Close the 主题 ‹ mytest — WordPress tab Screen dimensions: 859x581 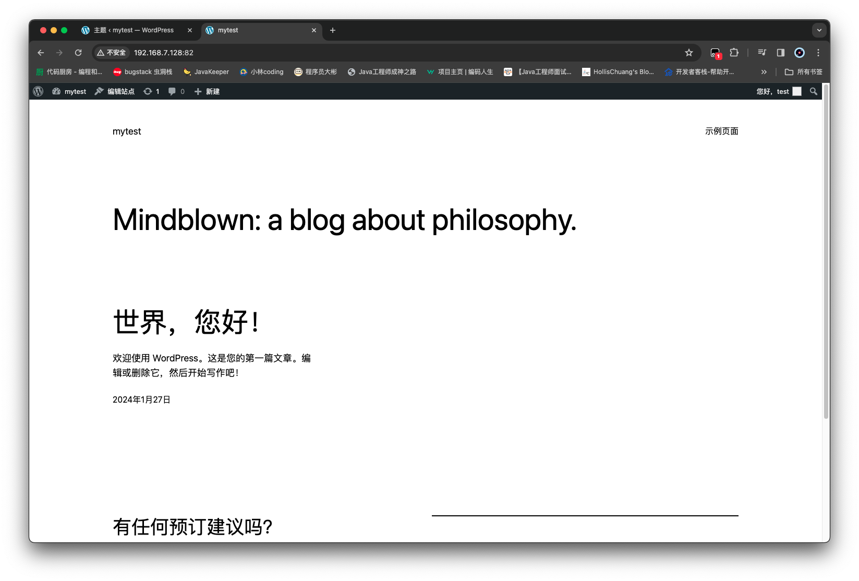point(190,30)
